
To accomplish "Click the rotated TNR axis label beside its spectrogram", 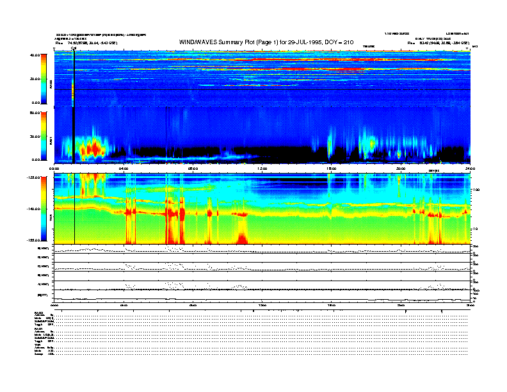I will (51, 219).
